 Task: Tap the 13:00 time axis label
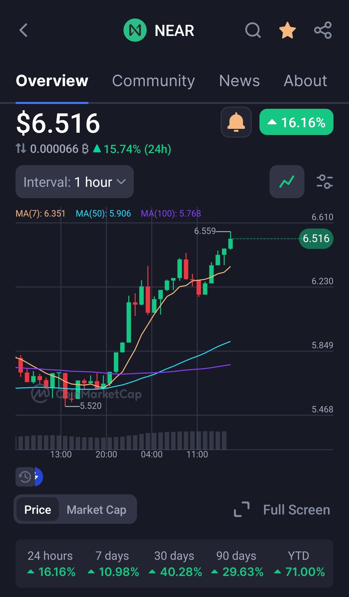(x=61, y=454)
